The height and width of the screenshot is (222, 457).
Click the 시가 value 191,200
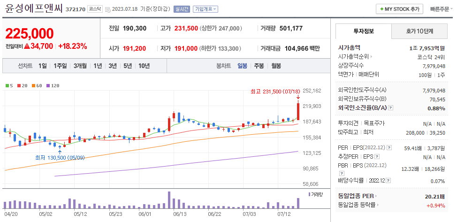(x=134, y=48)
